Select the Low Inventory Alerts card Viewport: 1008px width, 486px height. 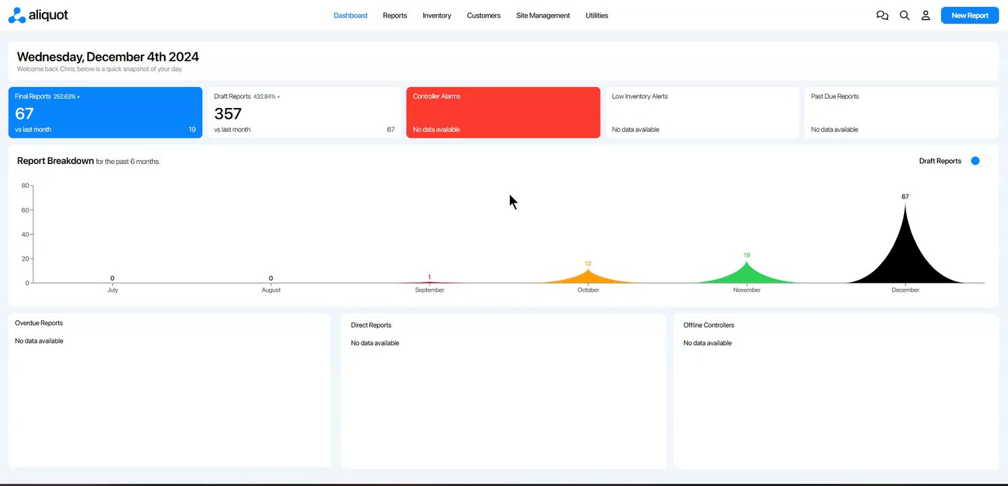[702, 113]
